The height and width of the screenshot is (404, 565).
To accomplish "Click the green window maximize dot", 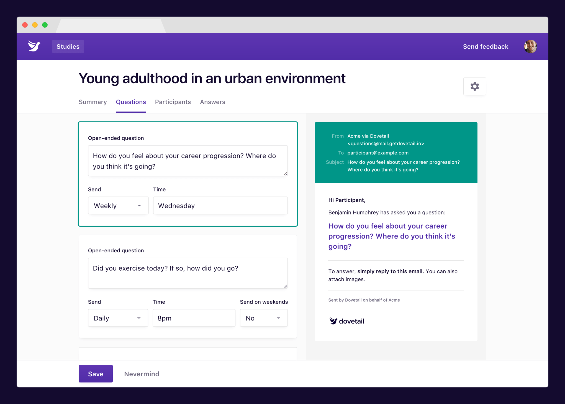I will pos(45,25).
